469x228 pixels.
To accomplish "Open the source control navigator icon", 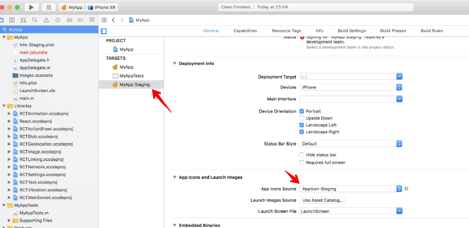I will (x=12, y=20).
